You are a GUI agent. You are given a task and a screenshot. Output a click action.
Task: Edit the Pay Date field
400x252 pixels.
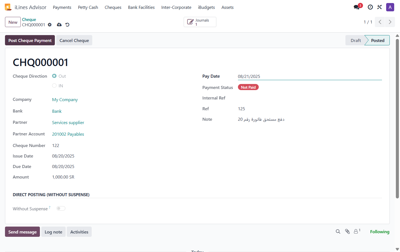click(310, 77)
